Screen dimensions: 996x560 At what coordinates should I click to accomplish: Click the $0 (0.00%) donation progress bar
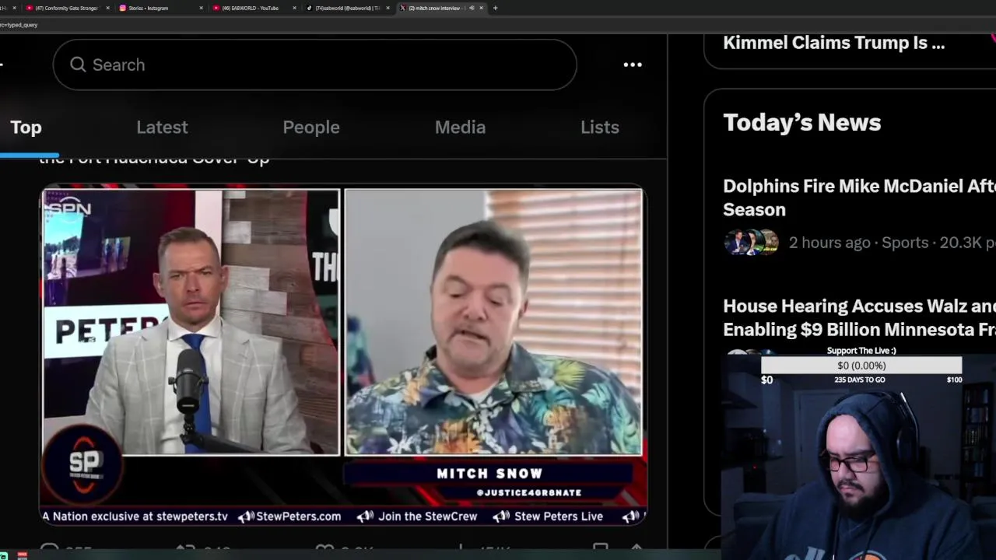(861, 366)
